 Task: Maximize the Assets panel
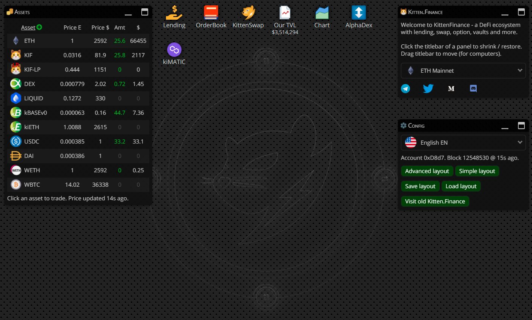[145, 12]
